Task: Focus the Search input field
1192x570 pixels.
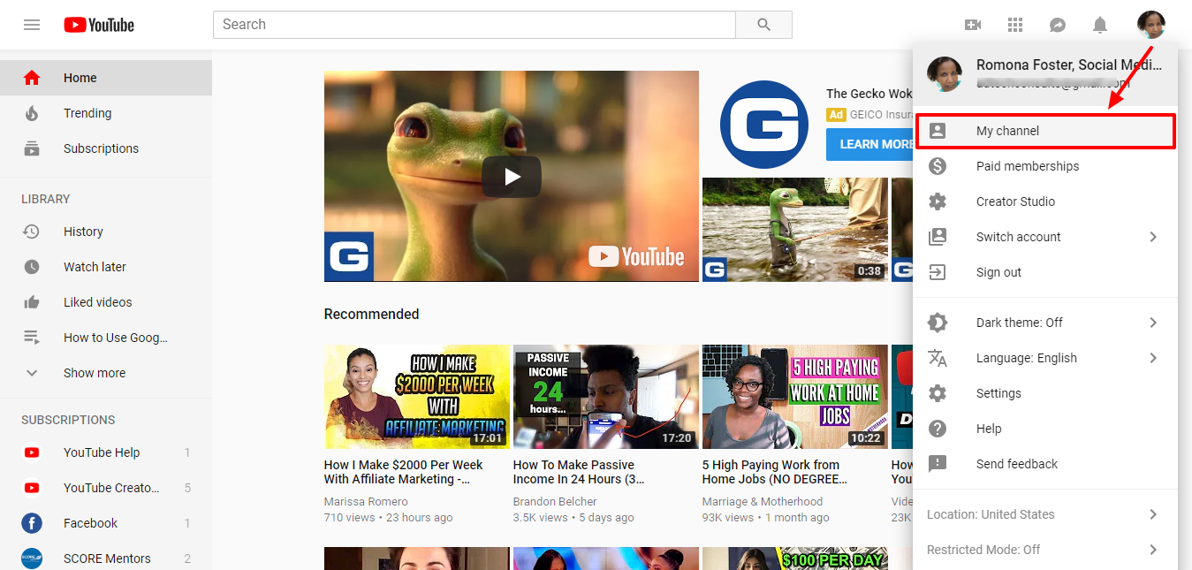Action: click(x=475, y=25)
